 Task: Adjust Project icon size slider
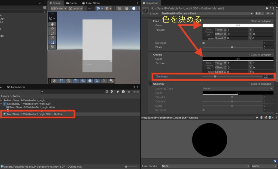[131, 167]
